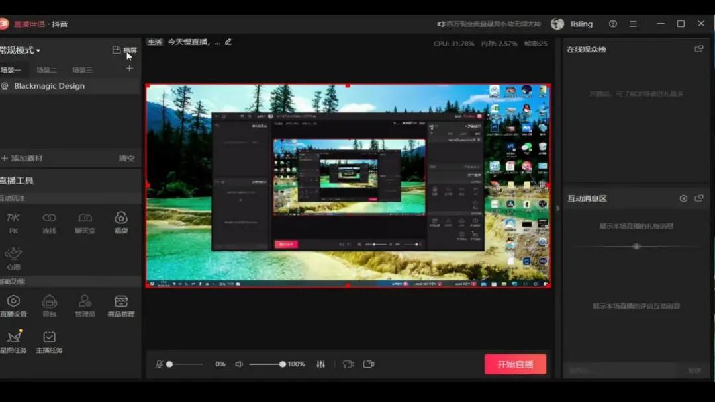Switch to the 场景二 scene tab
Image resolution: width=715 pixels, height=402 pixels.
click(46, 70)
